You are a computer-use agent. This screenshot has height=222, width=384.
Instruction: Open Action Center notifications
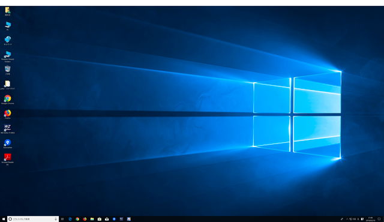point(379,219)
